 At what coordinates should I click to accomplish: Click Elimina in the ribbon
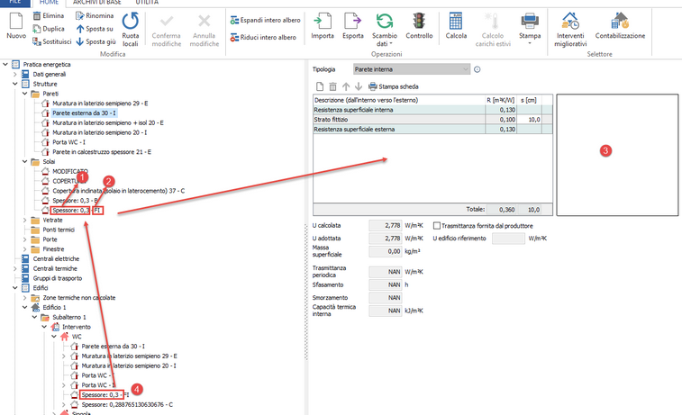click(49, 15)
